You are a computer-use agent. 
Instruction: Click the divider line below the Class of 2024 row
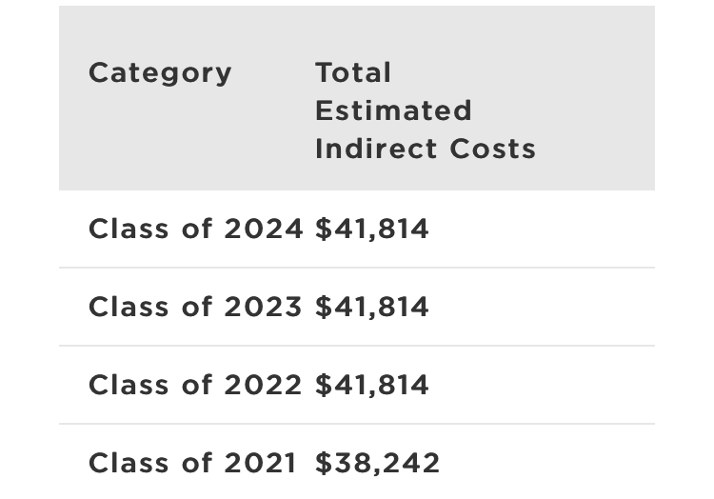357,268
